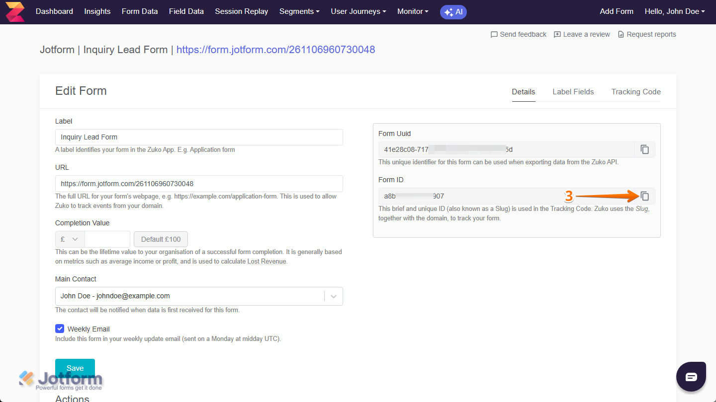The image size is (716, 402).
Task: Click the Lost Revenue link
Action: pyautogui.click(x=267, y=261)
